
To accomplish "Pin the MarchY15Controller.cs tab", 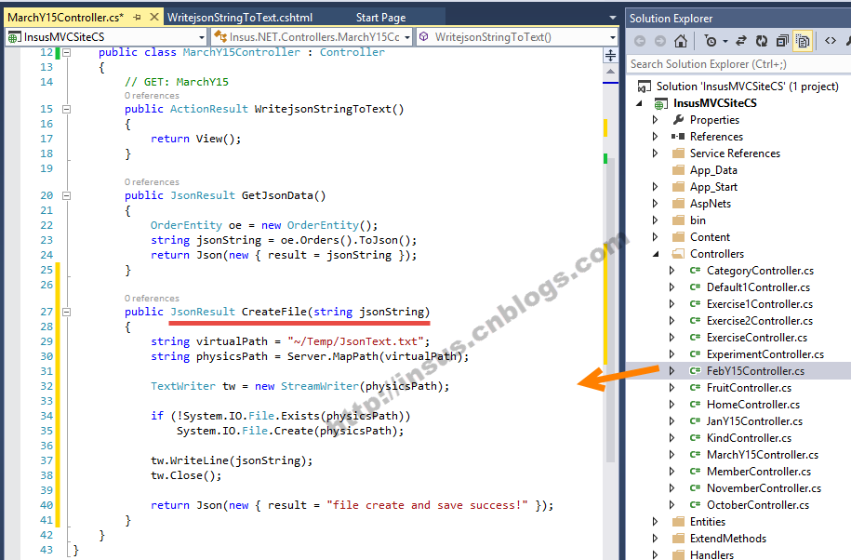I will [x=137, y=18].
